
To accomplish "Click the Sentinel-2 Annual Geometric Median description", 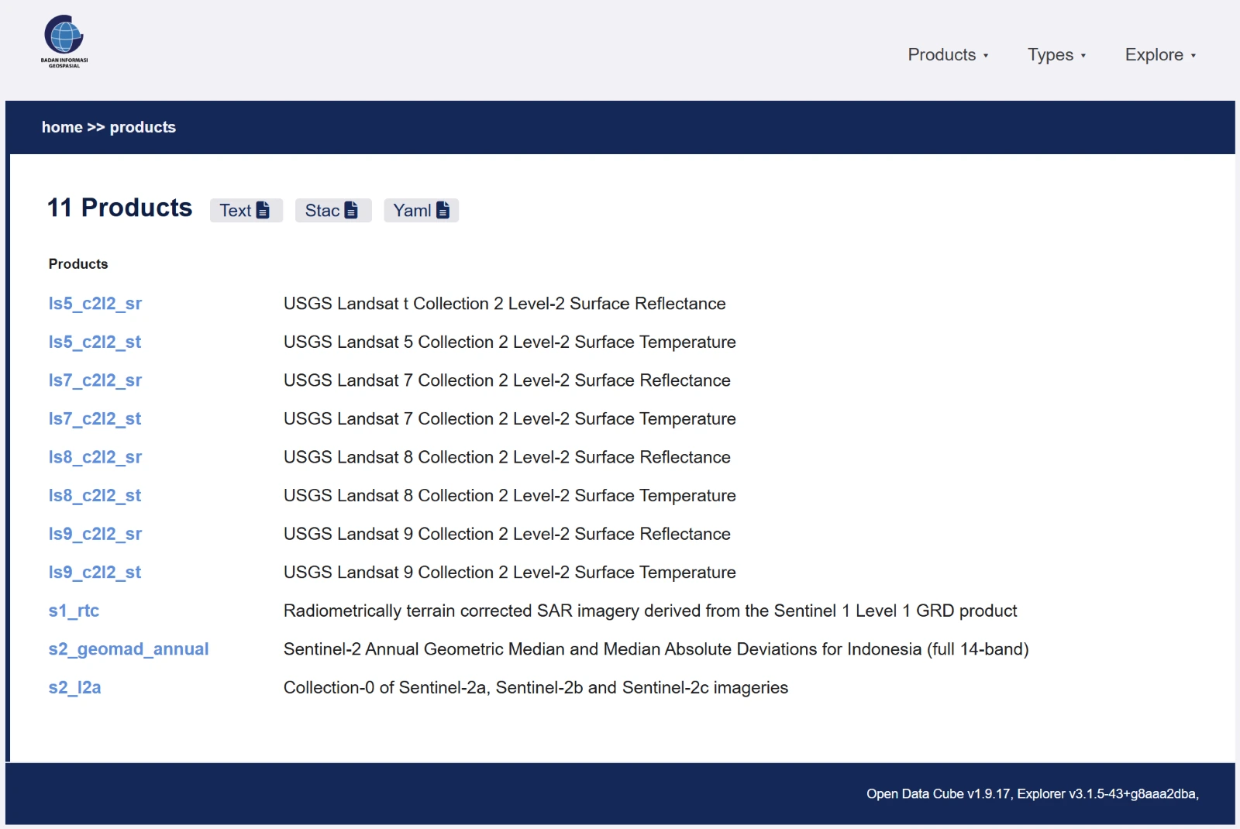I will (x=656, y=649).
